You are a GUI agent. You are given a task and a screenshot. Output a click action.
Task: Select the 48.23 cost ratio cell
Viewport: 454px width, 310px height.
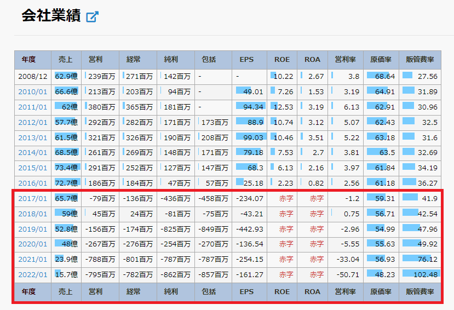tap(381, 275)
